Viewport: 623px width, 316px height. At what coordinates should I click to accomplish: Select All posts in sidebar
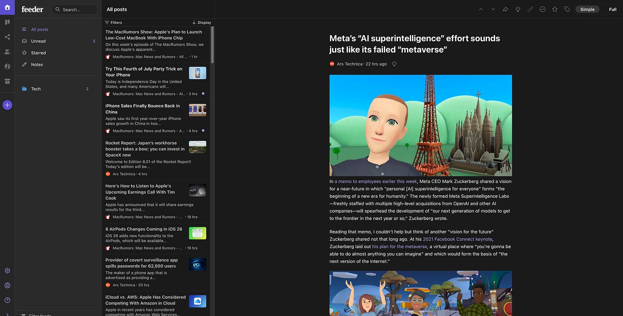58,30
